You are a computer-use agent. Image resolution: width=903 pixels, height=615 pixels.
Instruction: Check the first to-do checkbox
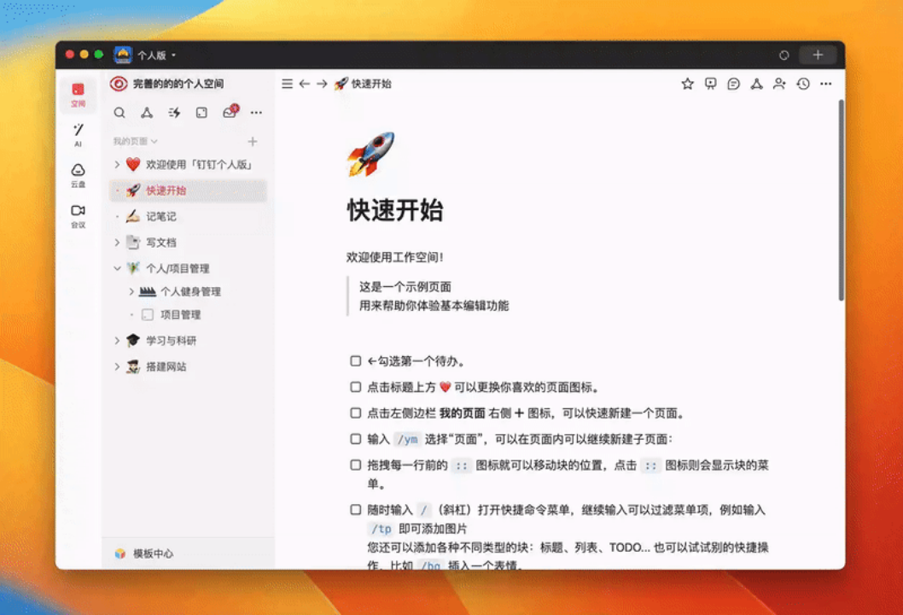click(x=354, y=360)
